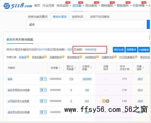Image resolution: width=151 pixels, height=123 pixels.
Task: Open help icon beside 流量特点词 filter
Action: 115,57
